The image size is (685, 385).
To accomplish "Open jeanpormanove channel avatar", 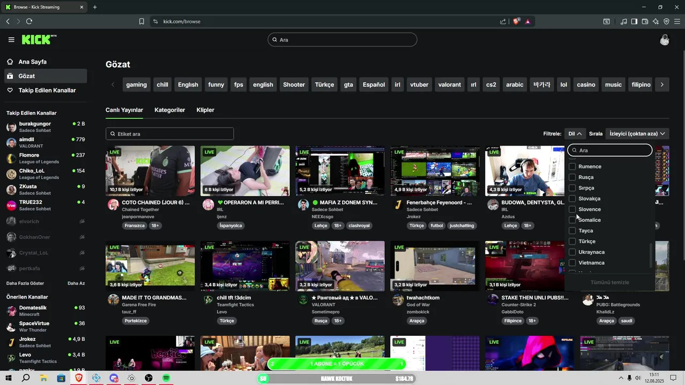I will click(113, 205).
